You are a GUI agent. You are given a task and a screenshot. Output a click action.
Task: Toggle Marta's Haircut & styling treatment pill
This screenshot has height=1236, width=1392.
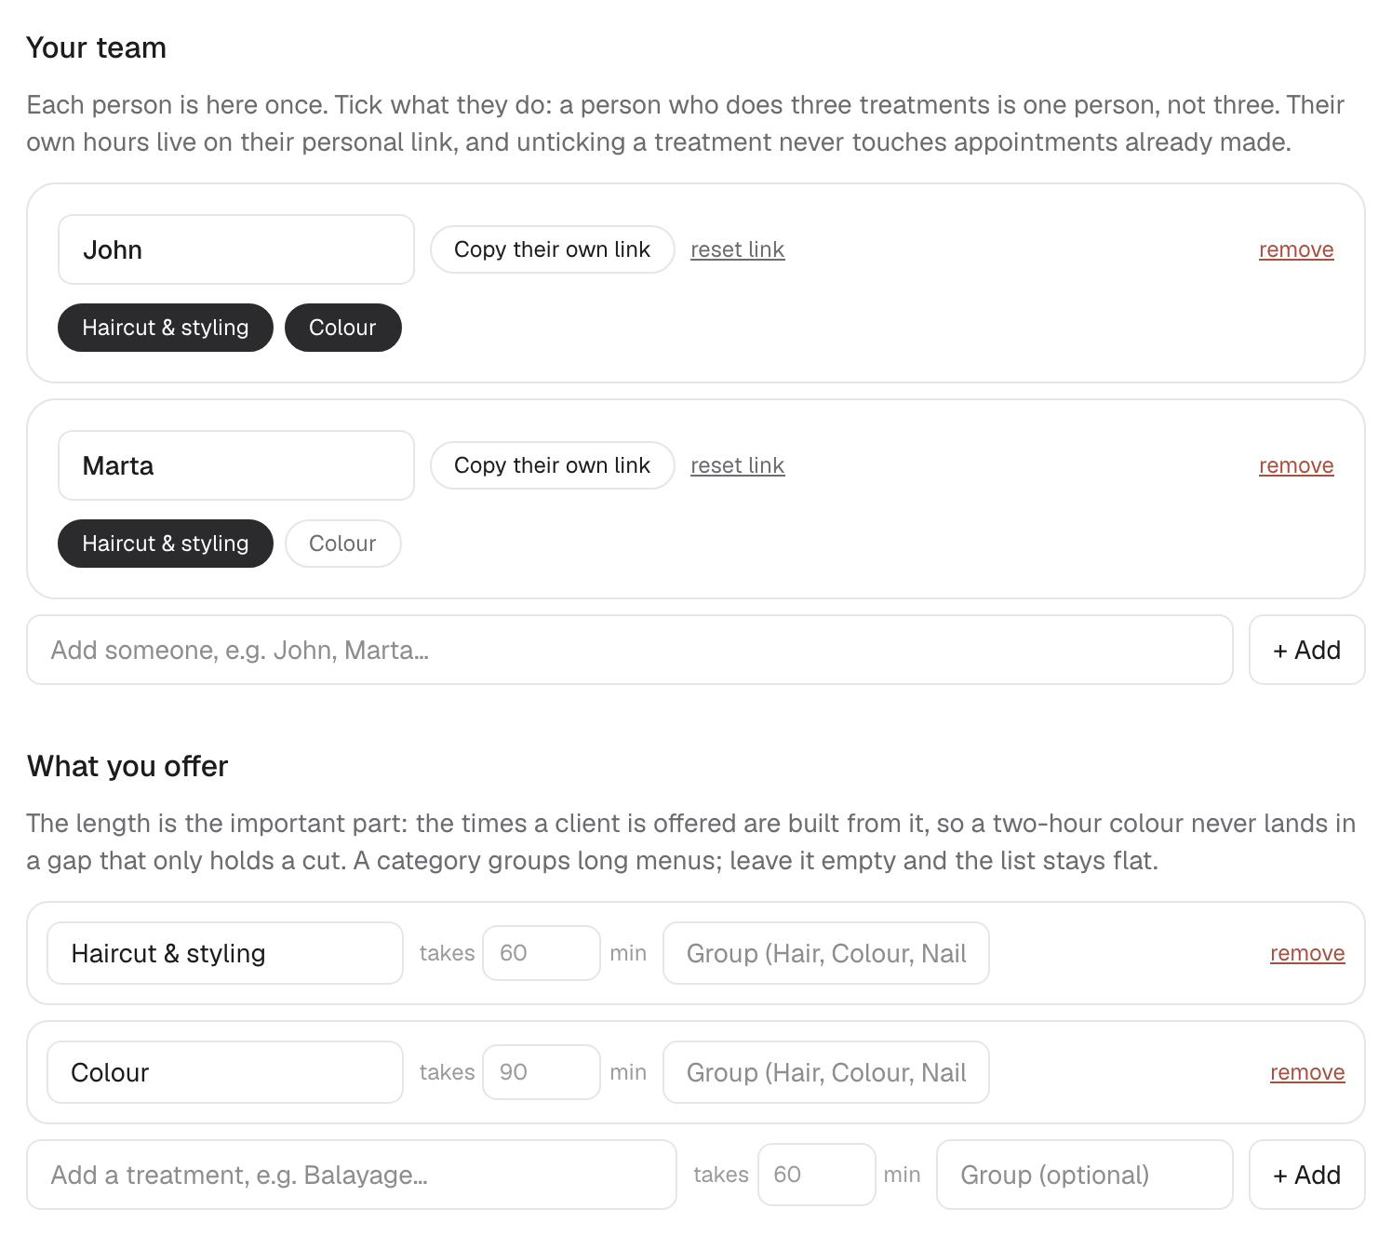pos(166,544)
